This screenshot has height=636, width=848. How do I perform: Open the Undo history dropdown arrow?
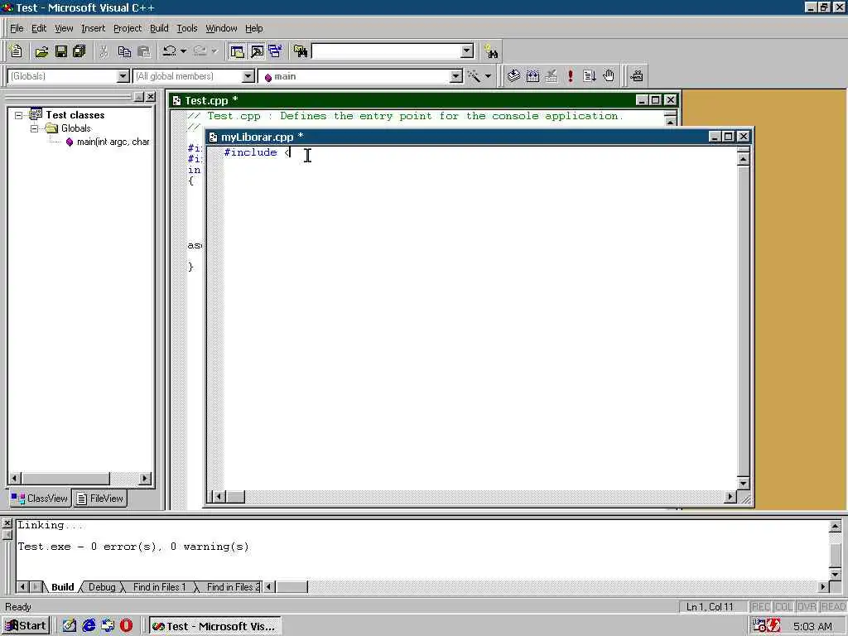[x=183, y=51]
